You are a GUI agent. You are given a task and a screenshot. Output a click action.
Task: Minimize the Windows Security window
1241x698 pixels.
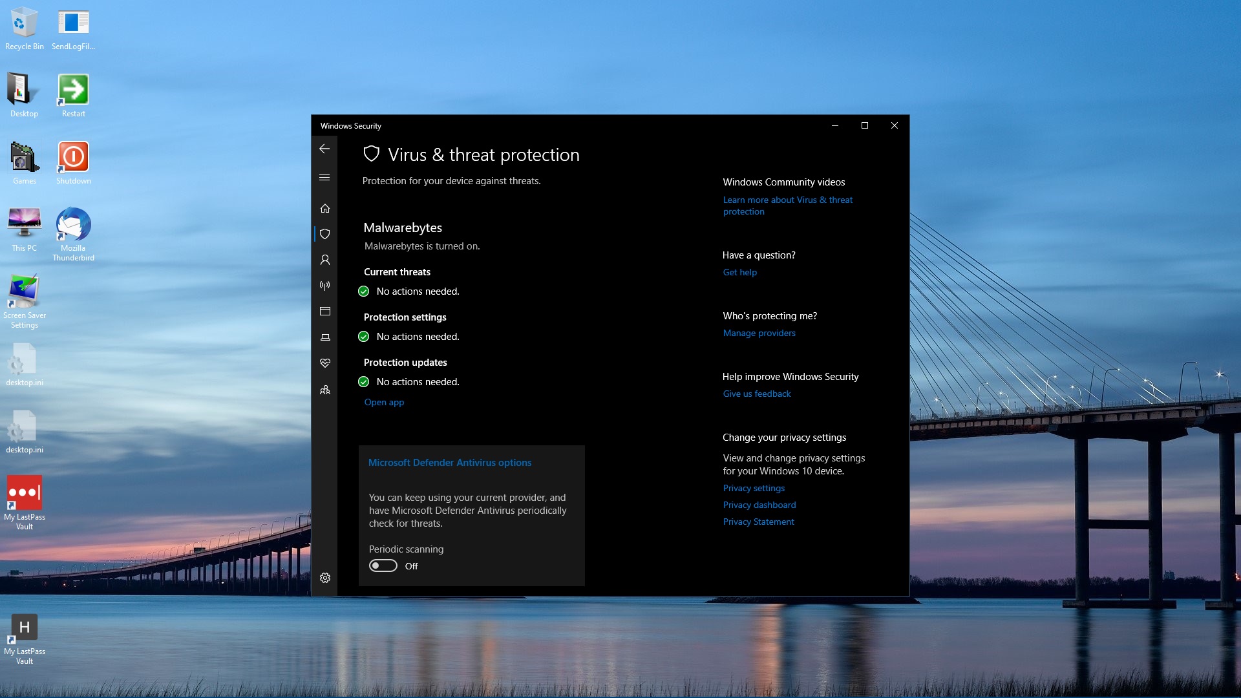(835, 125)
